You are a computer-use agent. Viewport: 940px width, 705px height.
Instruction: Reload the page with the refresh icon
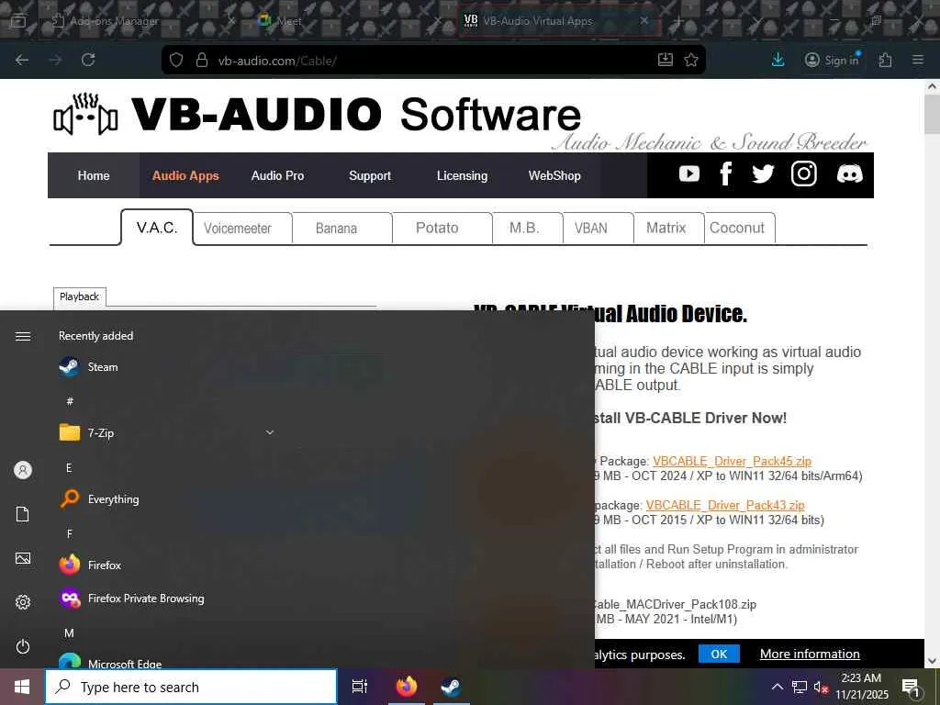[x=88, y=60]
